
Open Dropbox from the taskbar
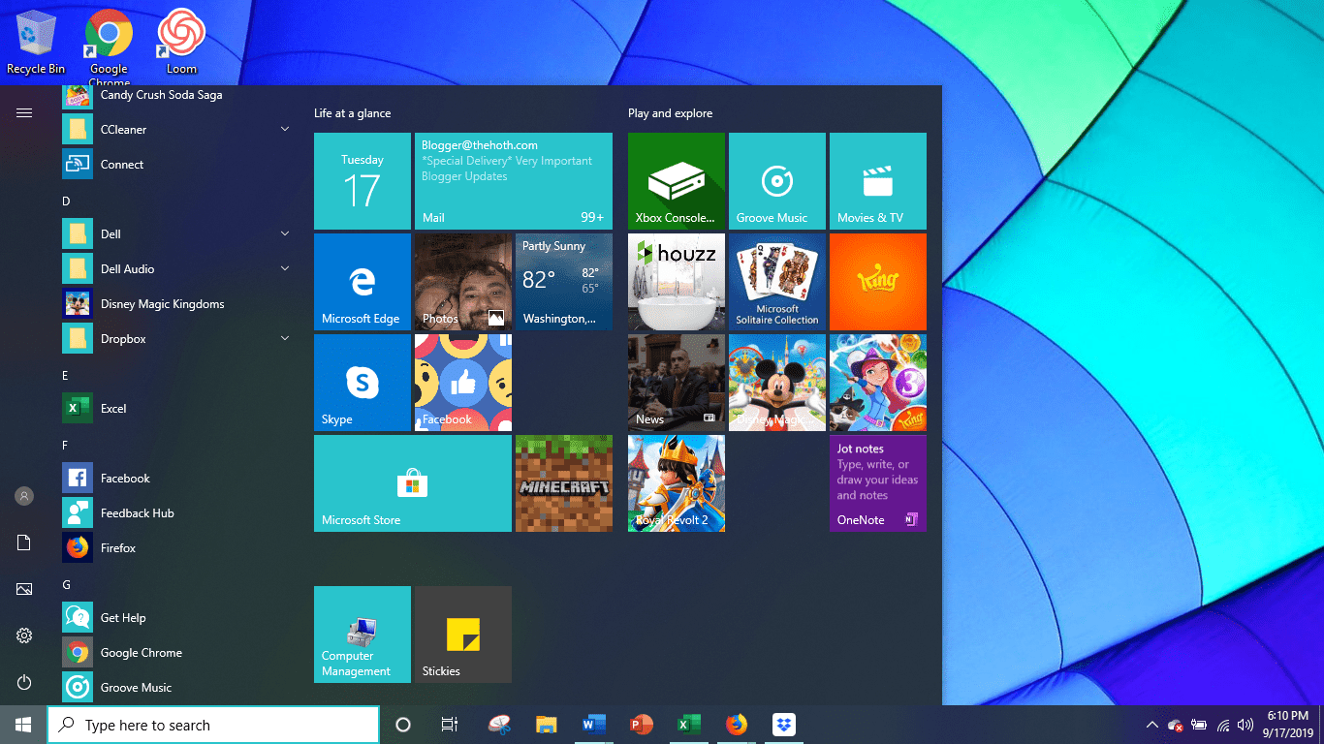(783, 725)
